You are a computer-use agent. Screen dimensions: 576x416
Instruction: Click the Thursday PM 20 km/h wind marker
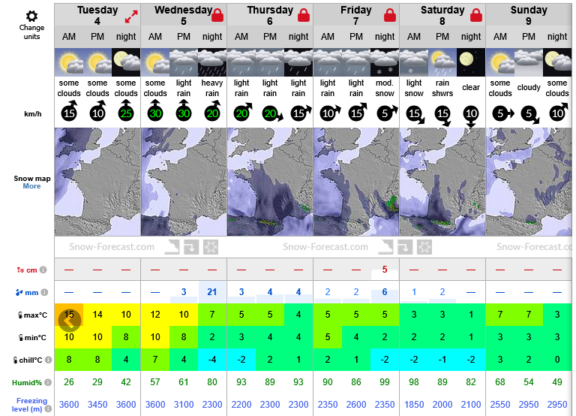pyautogui.click(x=271, y=113)
